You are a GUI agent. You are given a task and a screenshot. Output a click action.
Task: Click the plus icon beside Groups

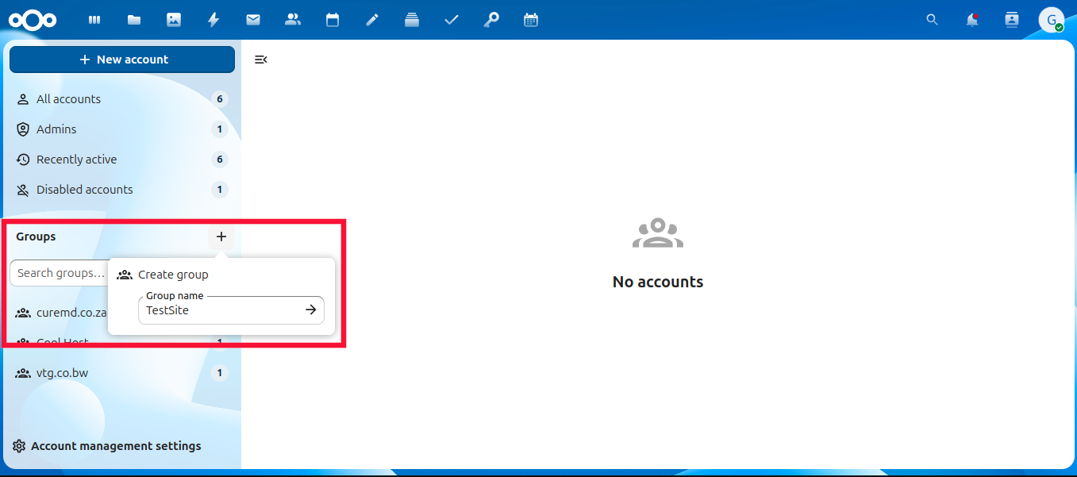221,237
